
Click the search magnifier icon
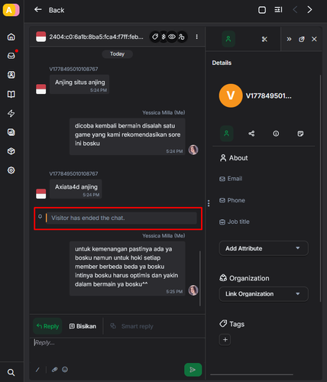pos(11,372)
